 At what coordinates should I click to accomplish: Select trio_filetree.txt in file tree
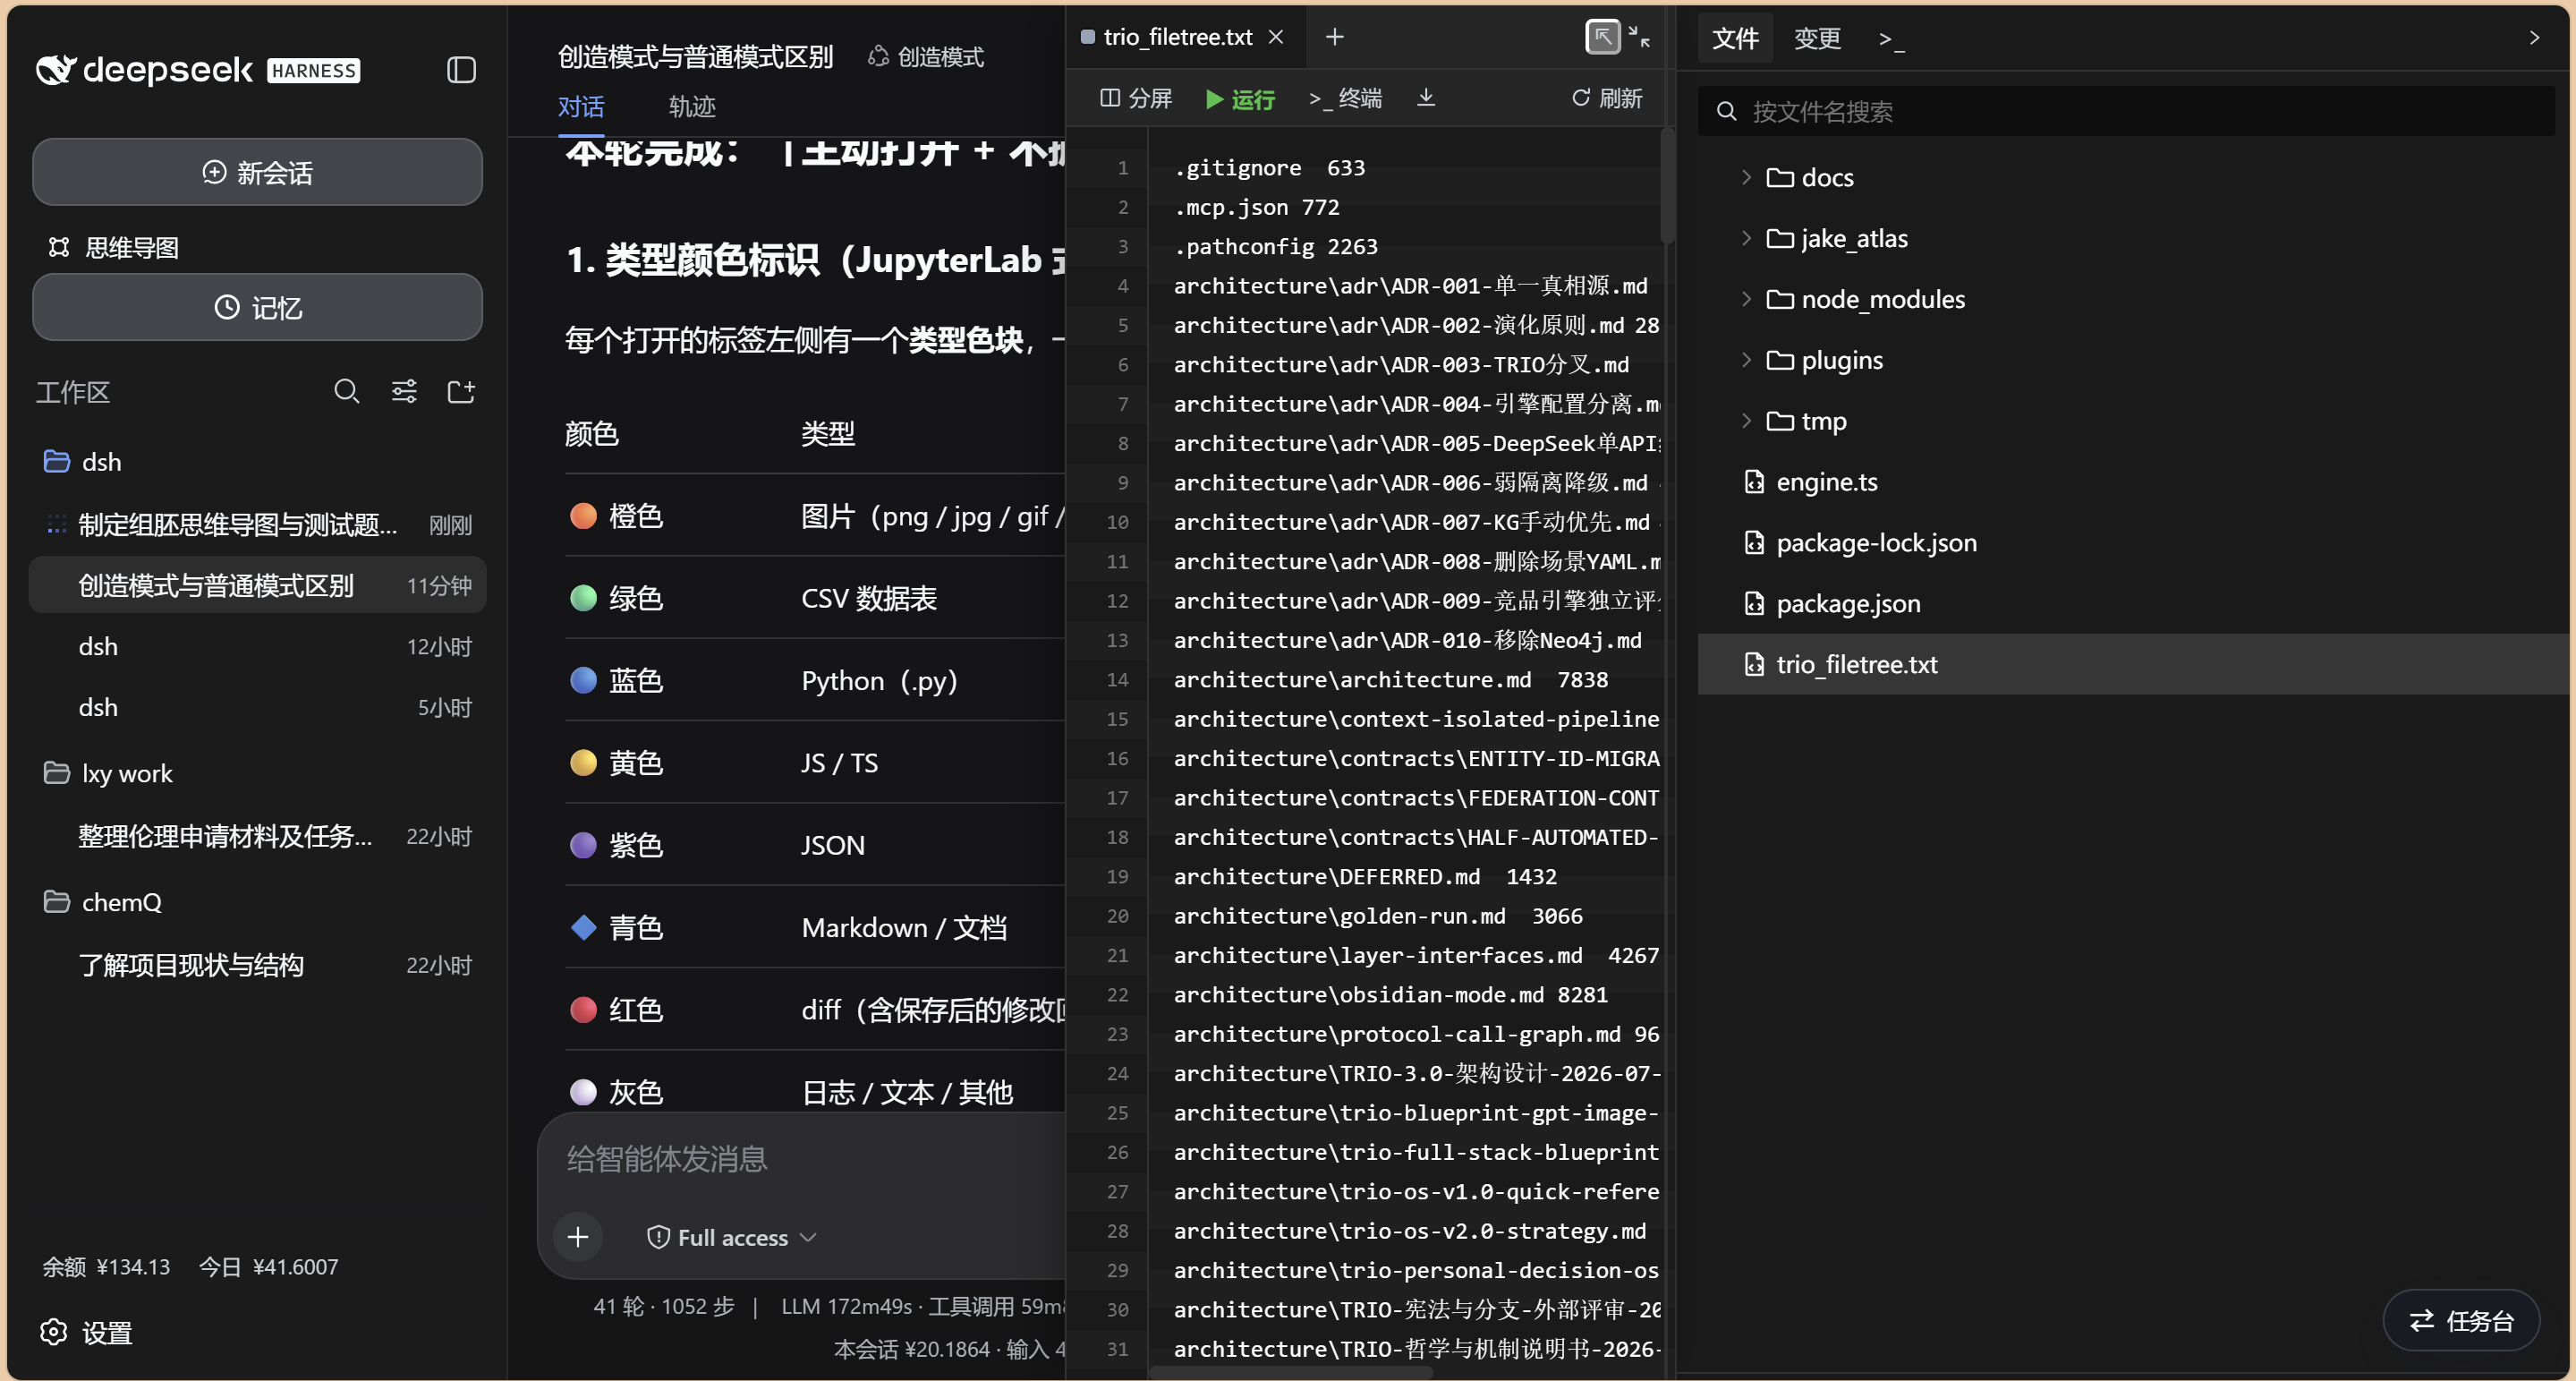pyautogui.click(x=2132, y=664)
